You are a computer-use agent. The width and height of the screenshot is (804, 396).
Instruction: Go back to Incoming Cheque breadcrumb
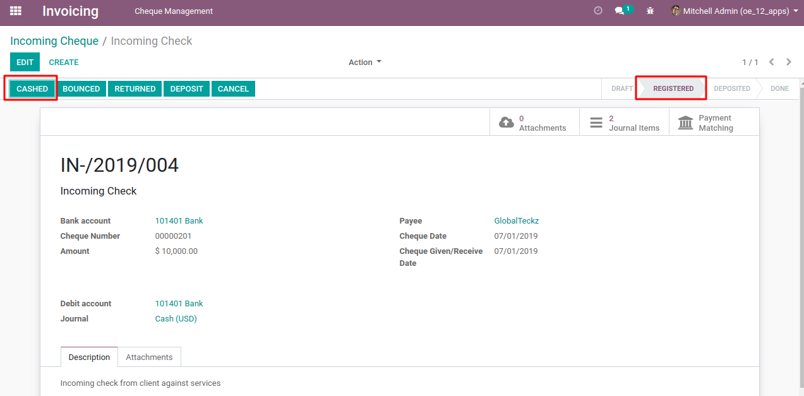(x=54, y=41)
